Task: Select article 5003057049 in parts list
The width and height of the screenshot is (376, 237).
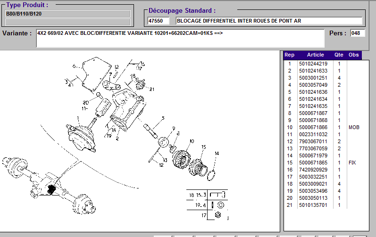Action: click(x=313, y=85)
